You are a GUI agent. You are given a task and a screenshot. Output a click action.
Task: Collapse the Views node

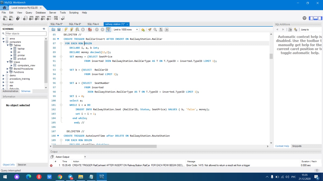click(x=8, y=62)
